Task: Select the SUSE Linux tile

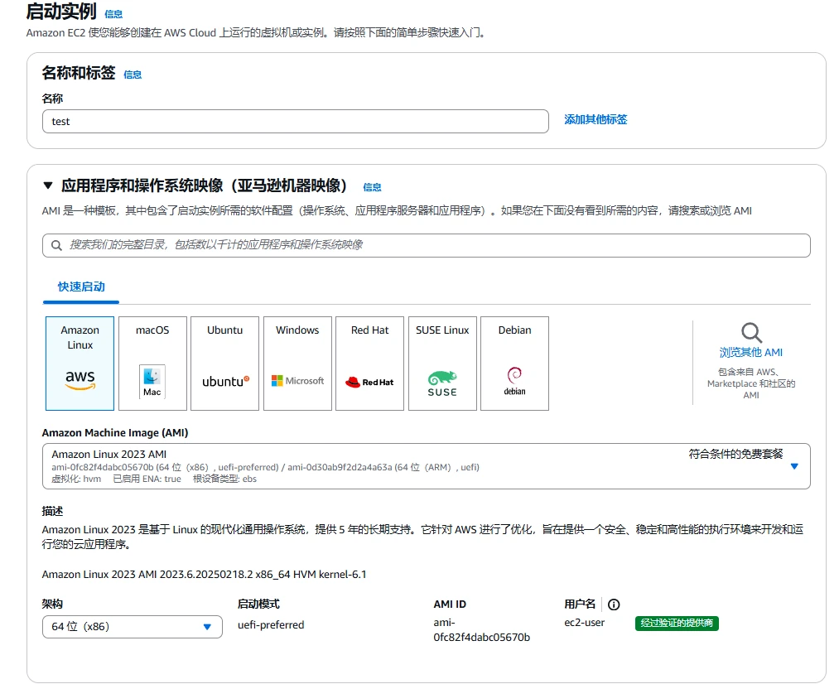Action: pos(442,364)
